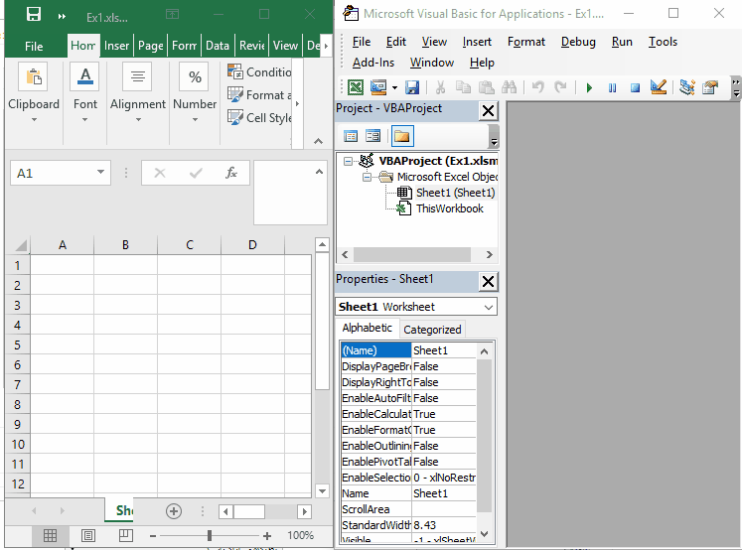Image resolution: width=742 pixels, height=550 pixels.
Task: Collapse the VBAProject tree node
Action: pos(348,161)
